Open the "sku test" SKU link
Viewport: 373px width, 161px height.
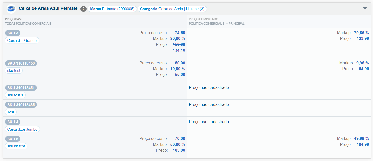[14, 71]
